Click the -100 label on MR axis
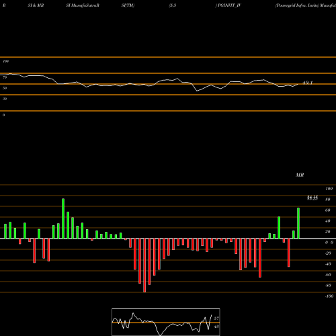Screen dimensions: 336x336 coord(329,296)
